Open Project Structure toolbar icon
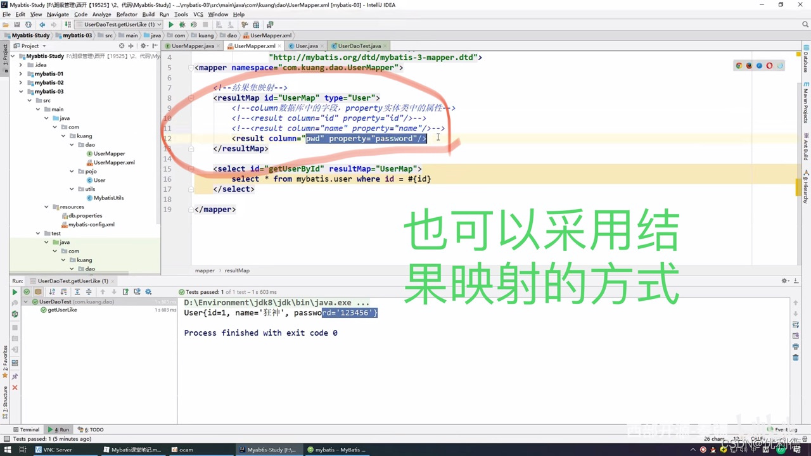This screenshot has height=456, width=811. point(257,25)
